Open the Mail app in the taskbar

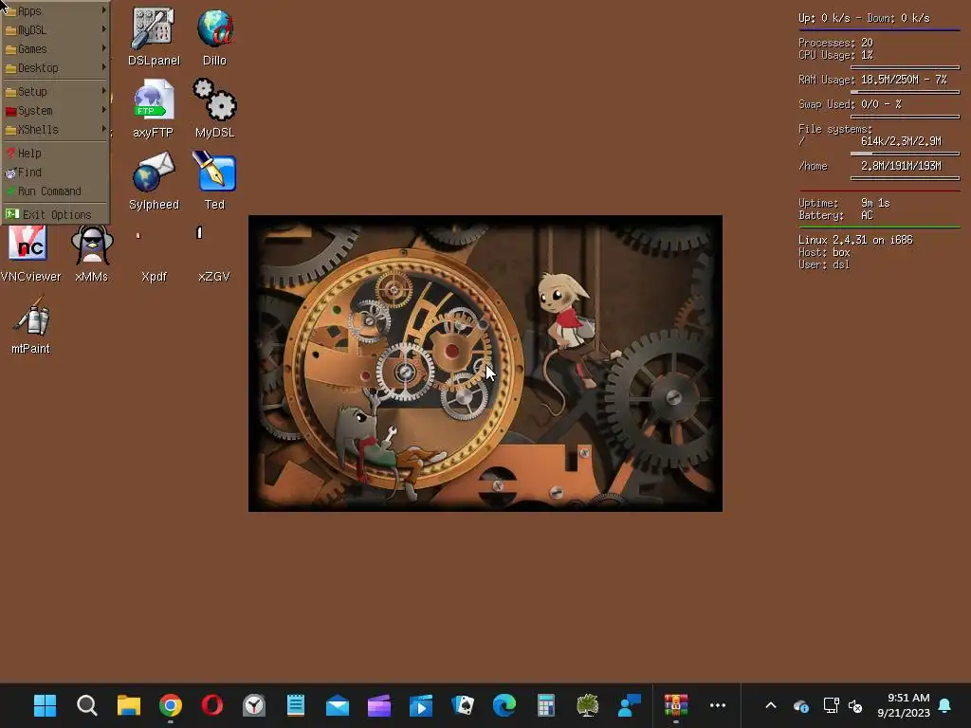[x=338, y=705]
